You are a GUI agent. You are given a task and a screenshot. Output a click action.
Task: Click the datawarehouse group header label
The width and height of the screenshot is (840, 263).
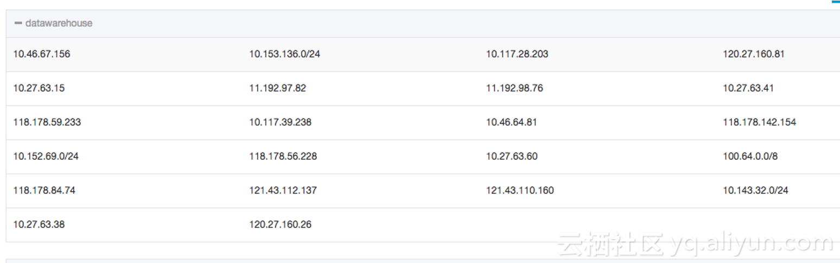pos(59,23)
